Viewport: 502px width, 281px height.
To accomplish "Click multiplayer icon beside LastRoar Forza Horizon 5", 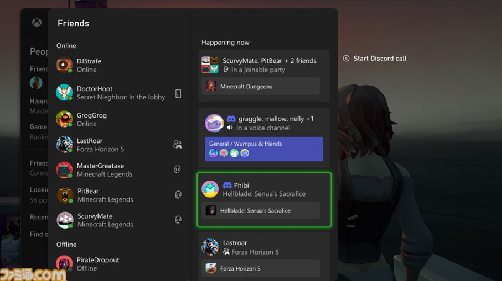I will 178,145.
